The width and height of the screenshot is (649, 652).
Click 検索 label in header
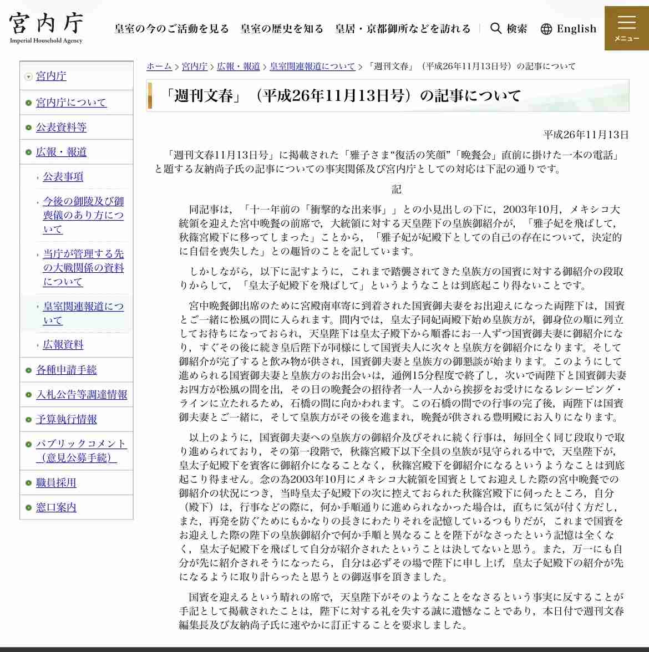[517, 29]
